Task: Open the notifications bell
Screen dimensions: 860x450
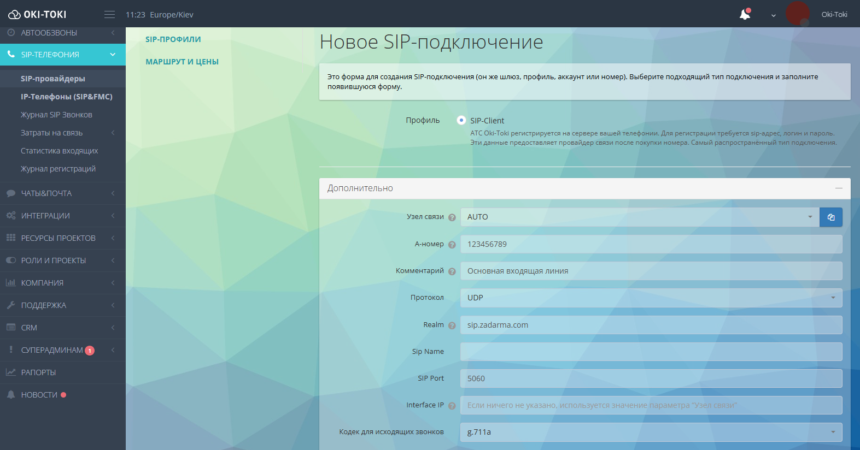Action: tap(745, 14)
